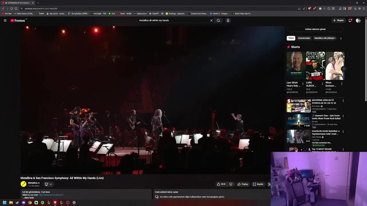Expand the notification bell subscription dropdown
This screenshot has height=206, width=367.
[48, 184]
